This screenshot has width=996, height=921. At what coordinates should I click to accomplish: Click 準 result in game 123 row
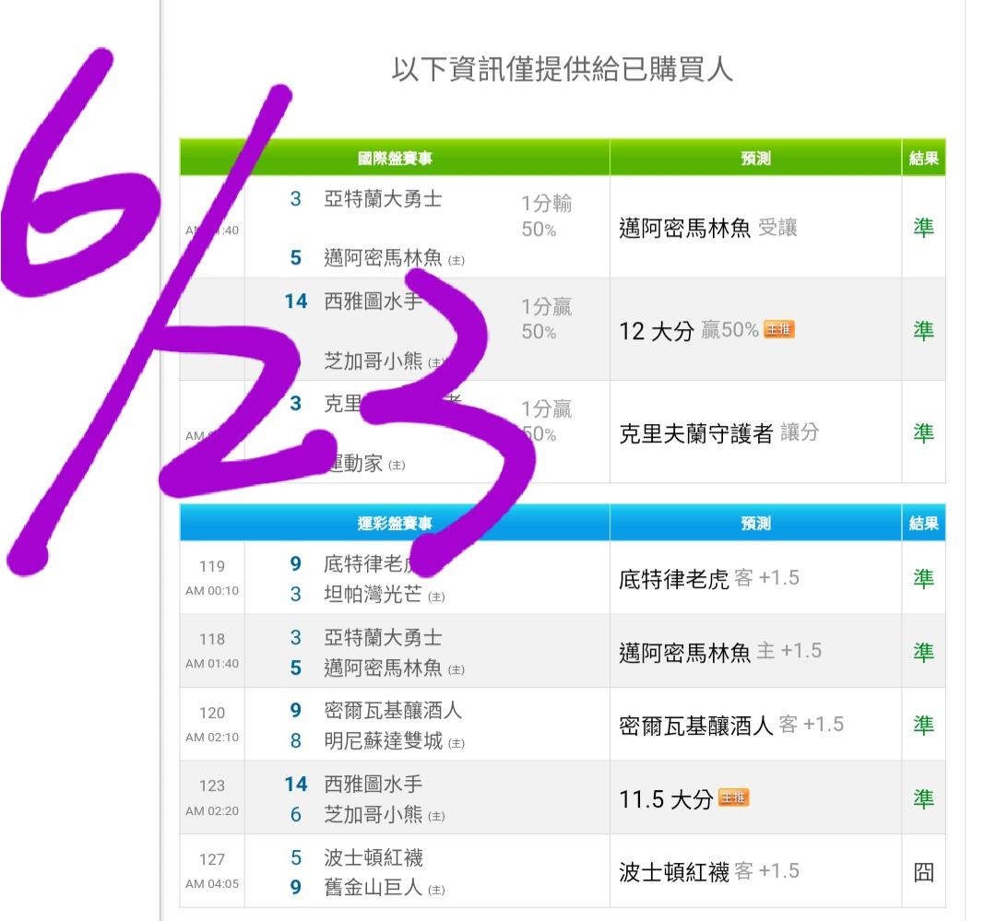(x=923, y=799)
